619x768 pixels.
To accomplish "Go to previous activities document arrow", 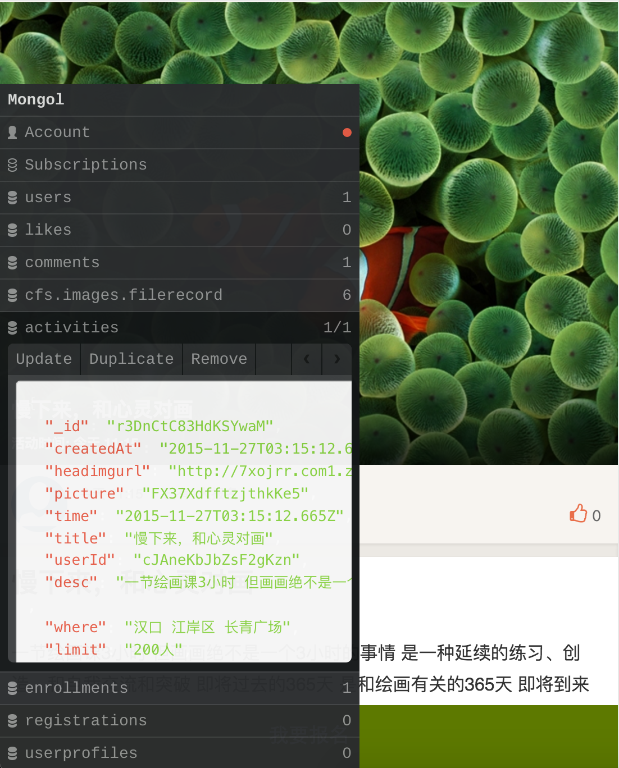I will 307,359.
